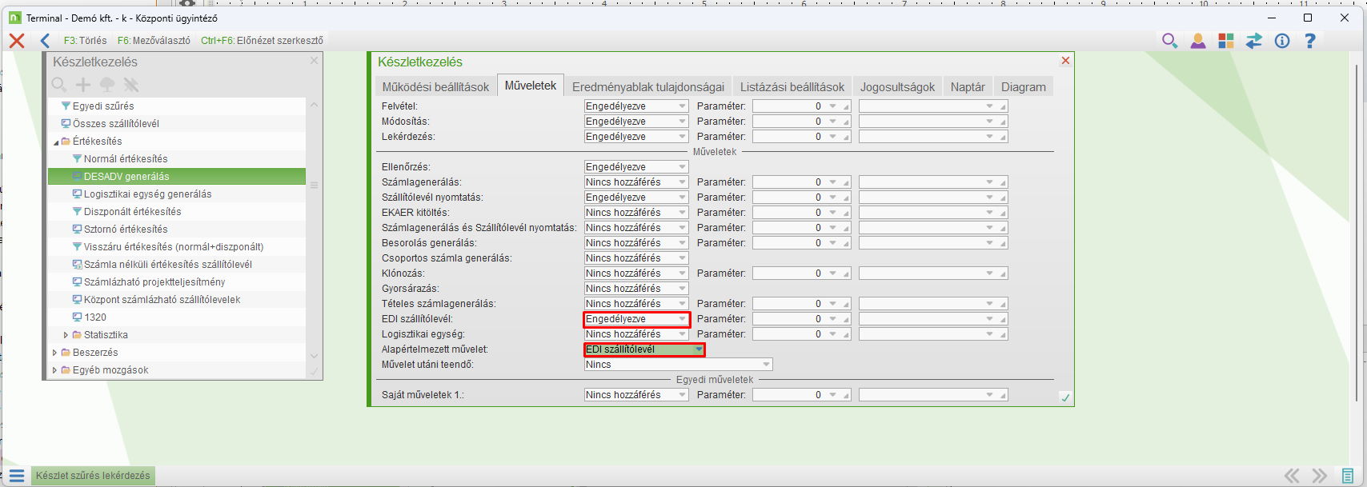The image size is (1367, 487).
Task: Click the up arrow on the tree scrollbar
Action: pos(314,105)
